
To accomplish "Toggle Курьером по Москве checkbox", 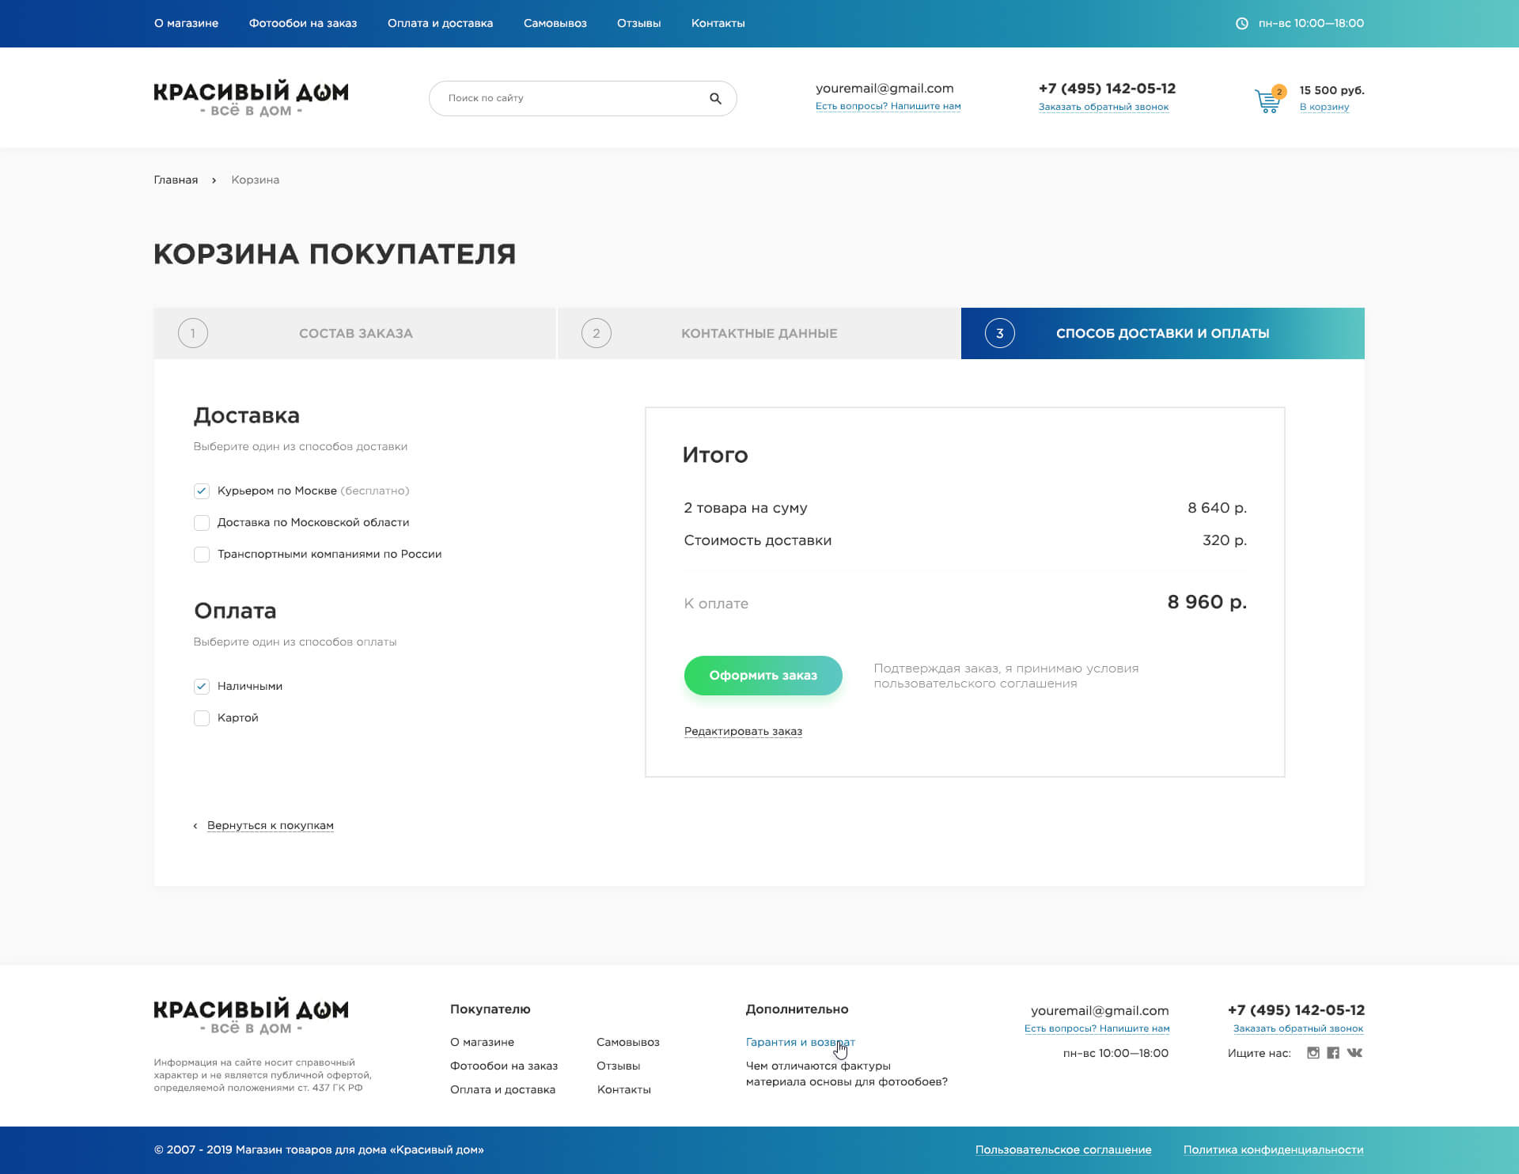I will tap(202, 491).
